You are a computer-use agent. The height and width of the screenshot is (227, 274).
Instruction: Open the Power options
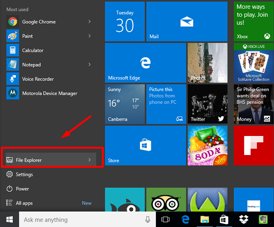(22, 189)
